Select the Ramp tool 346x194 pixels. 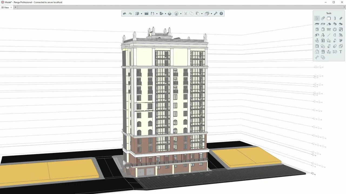tap(341, 24)
